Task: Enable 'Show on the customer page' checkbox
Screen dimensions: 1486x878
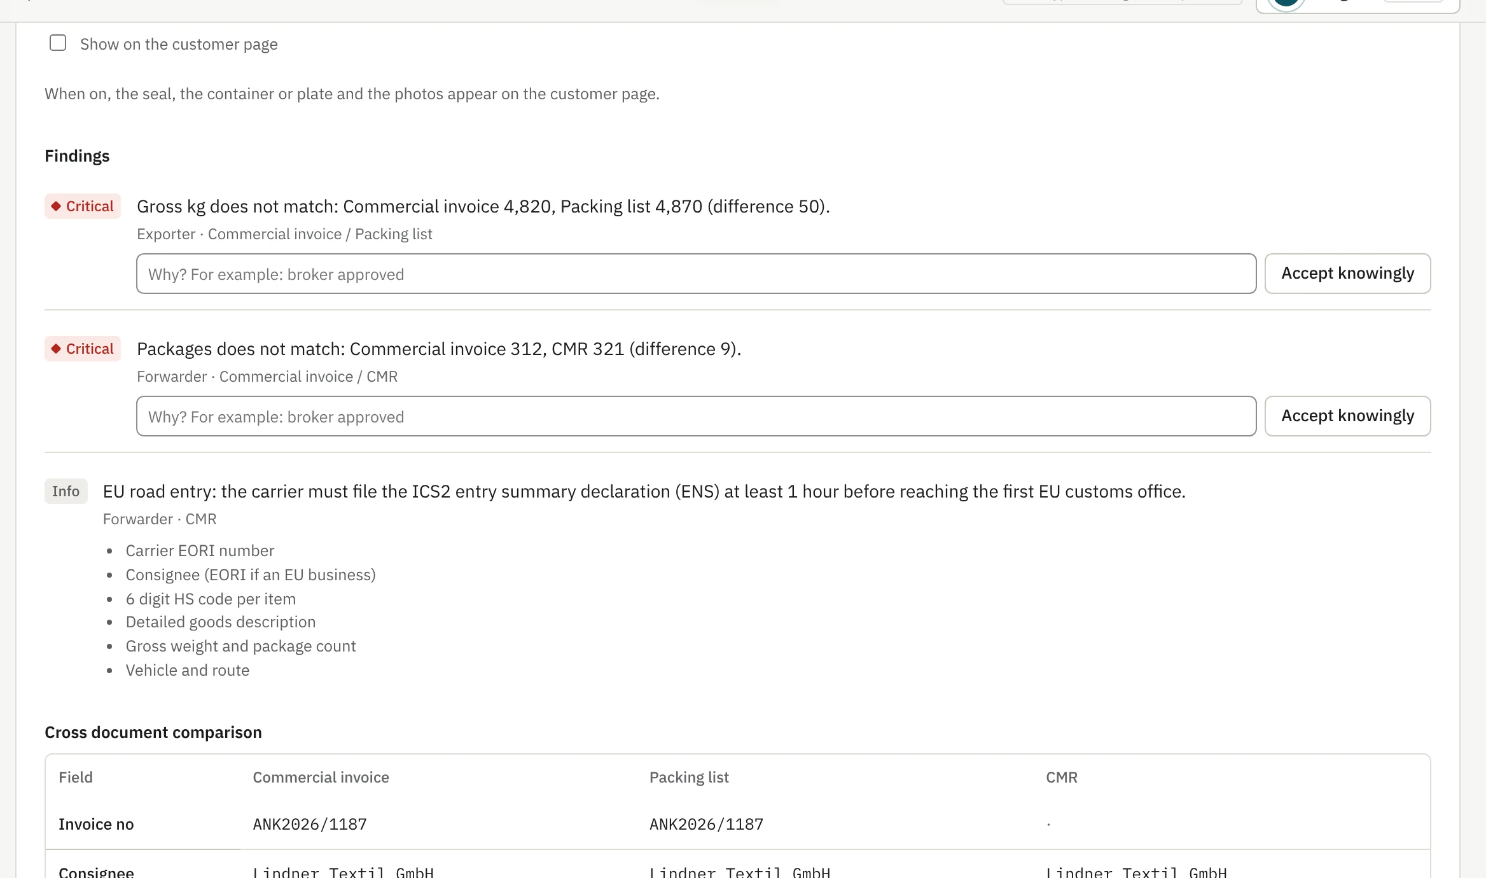Action: pyautogui.click(x=58, y=43)
